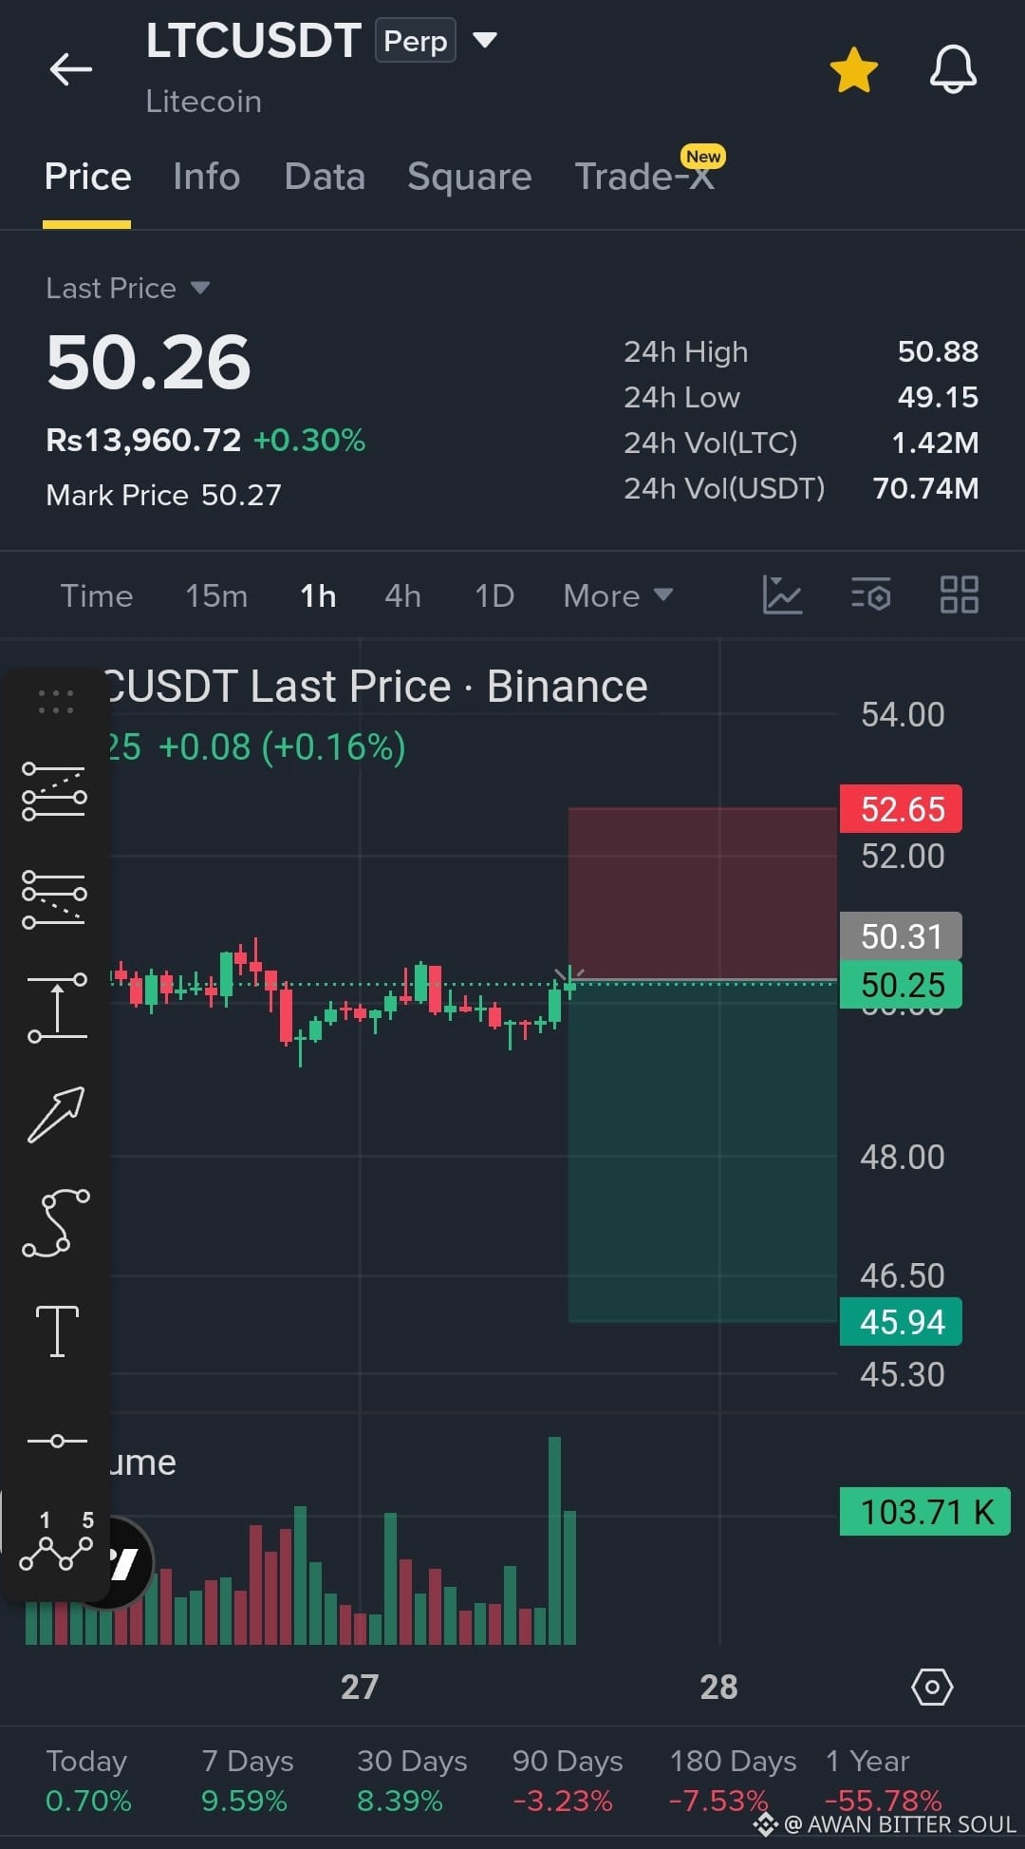This screenshot has width=1025, height=1849.
Task: Click the 24h Low value 49.15
Action: [x=938, y=398]
